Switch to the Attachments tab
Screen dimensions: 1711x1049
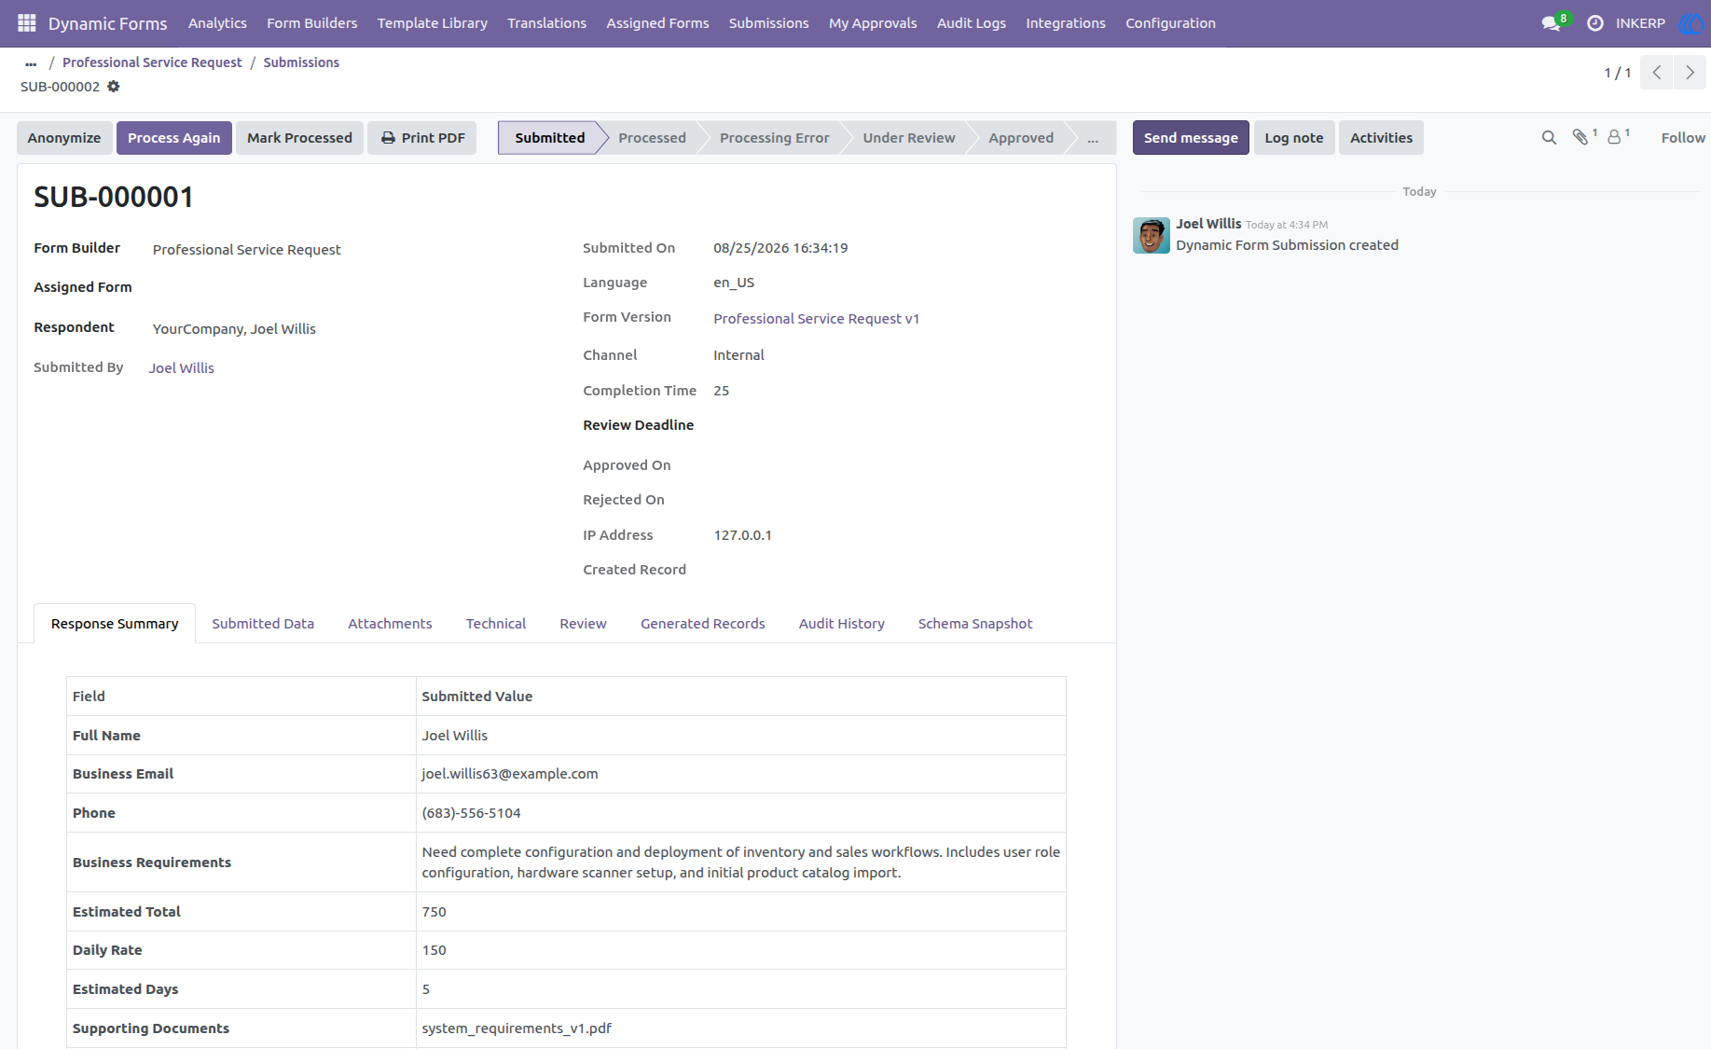pyautogui.click(x=390, y=624)
